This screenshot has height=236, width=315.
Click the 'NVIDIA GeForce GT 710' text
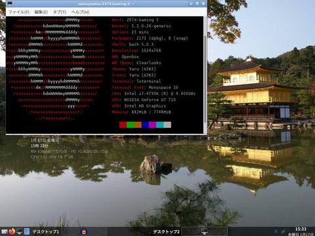point(150,100)
